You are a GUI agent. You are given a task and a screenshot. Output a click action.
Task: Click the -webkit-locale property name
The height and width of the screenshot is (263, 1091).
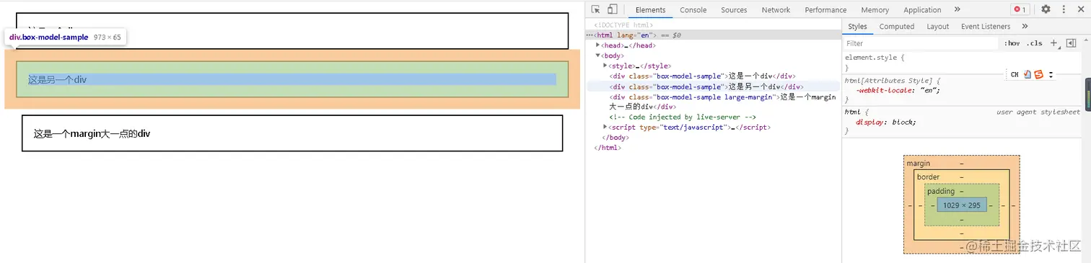[x=885, y=90]
